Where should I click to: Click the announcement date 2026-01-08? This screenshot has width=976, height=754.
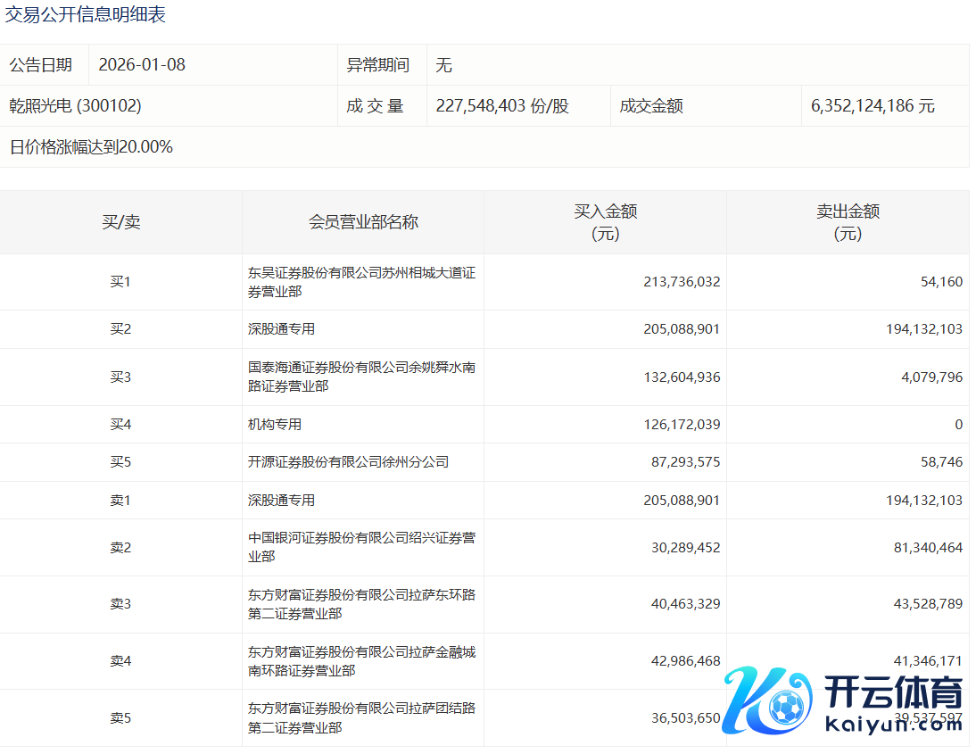142,65
